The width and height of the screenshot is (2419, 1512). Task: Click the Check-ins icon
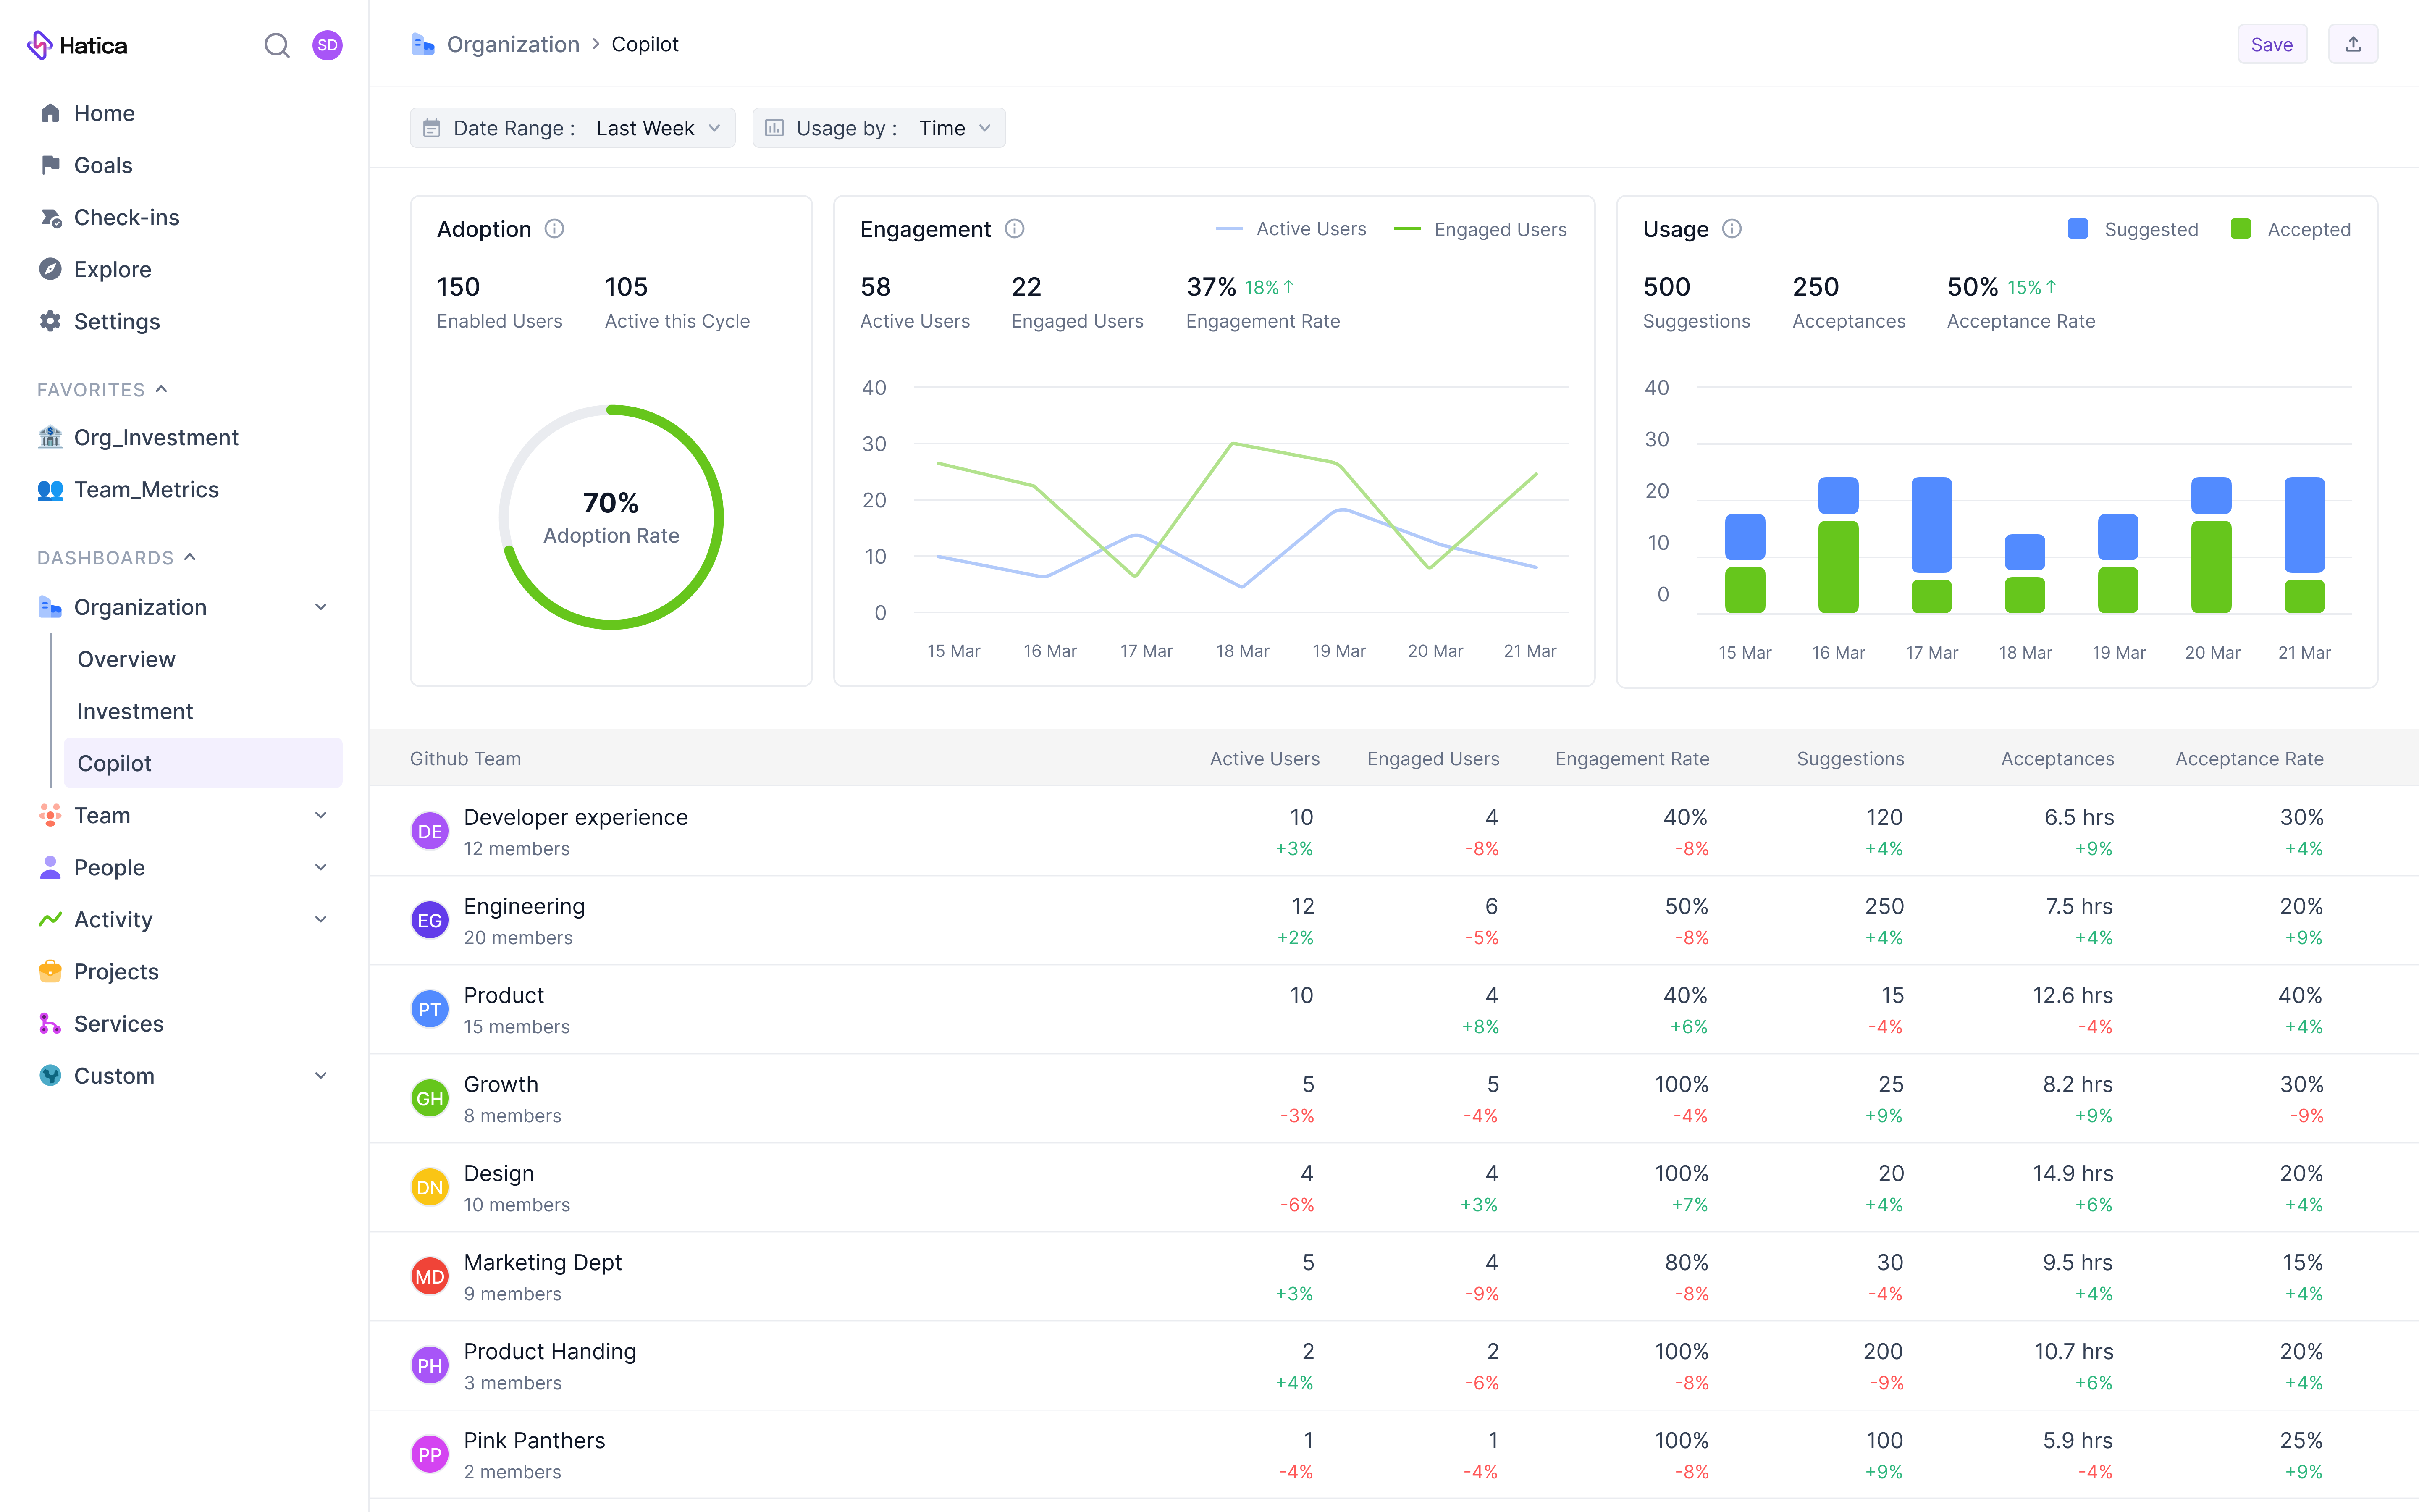pyautogui.click(x=50, y=217)
